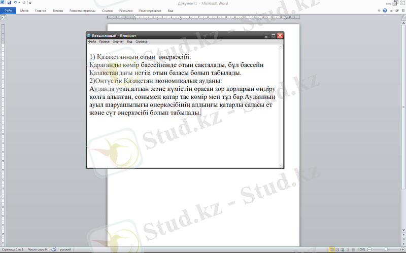Collapse the ribbon using the arrow icon

click(x=379, y=10)
